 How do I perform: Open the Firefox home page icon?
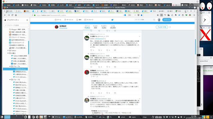coord(16,15)
